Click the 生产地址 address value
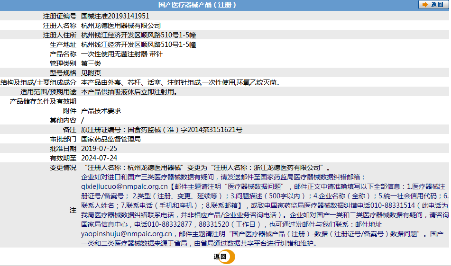The width and height of the screenshot is (451, 266). [x=138, y=44]
